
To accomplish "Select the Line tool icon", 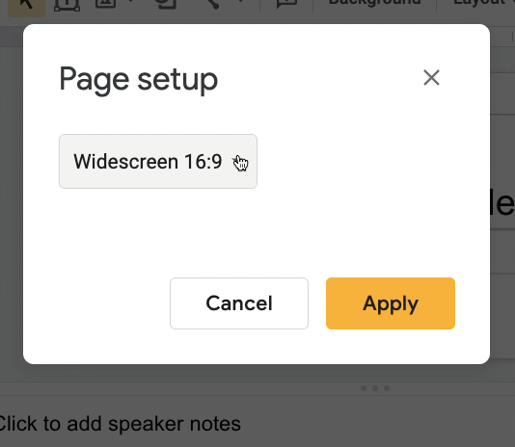I will pyautogui.click(x=212, y=4).
